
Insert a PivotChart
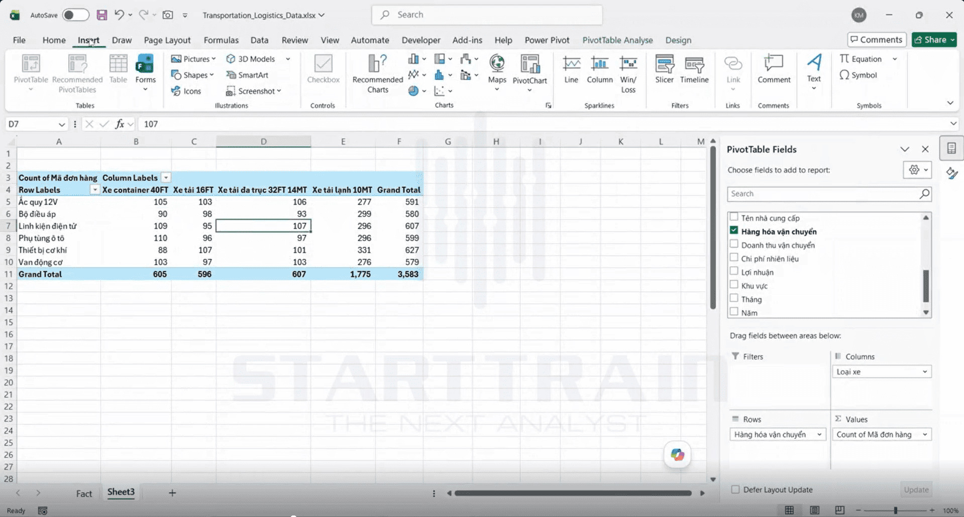tap(529, 74)
